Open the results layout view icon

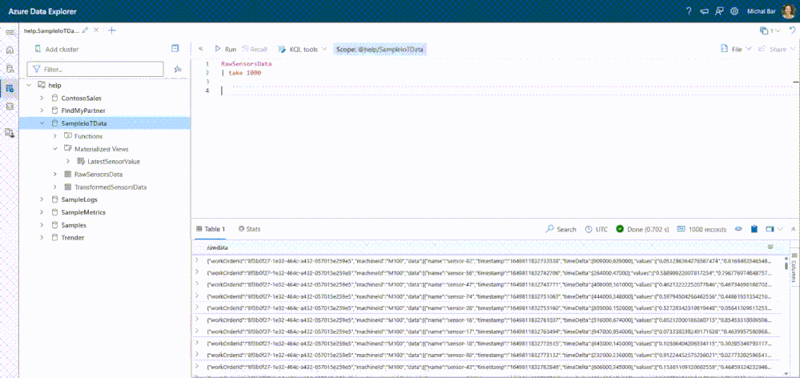click(770, 229)
